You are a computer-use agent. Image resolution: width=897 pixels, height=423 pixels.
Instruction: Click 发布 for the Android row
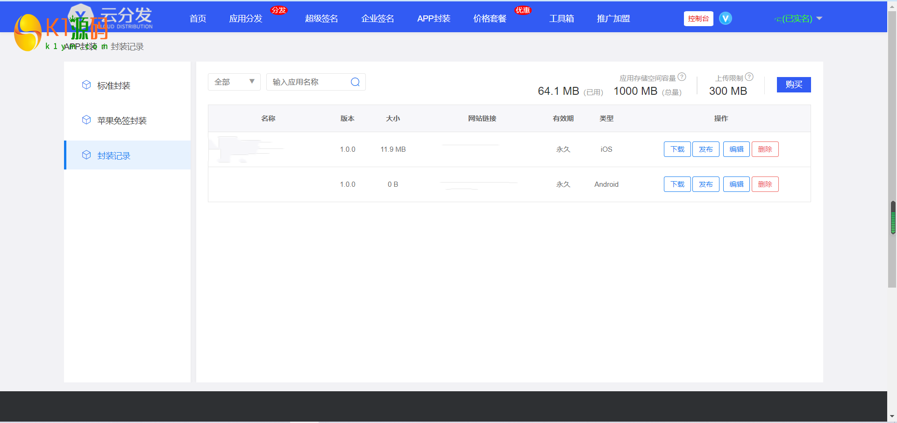[x=705, y=184]
